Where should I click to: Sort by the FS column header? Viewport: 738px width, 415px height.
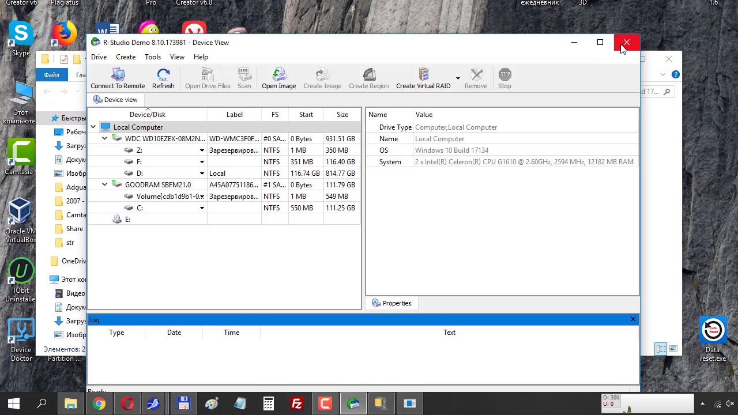(275, 115)
